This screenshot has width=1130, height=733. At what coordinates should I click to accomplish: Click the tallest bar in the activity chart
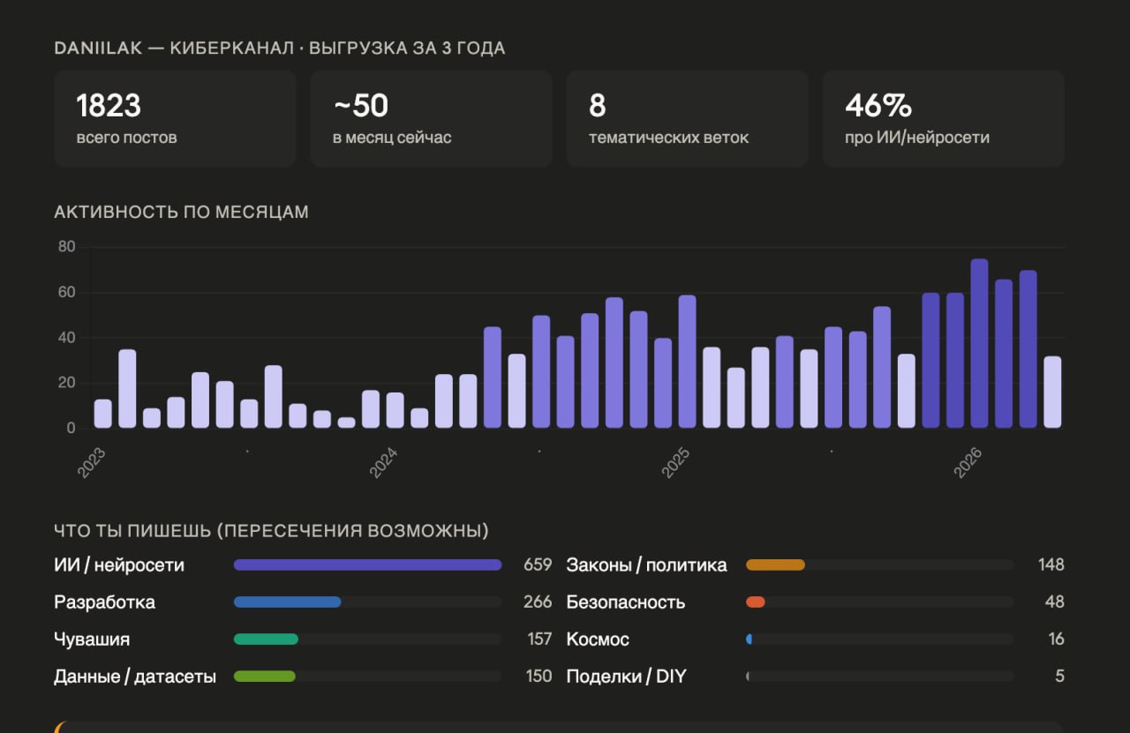[979, 344]
